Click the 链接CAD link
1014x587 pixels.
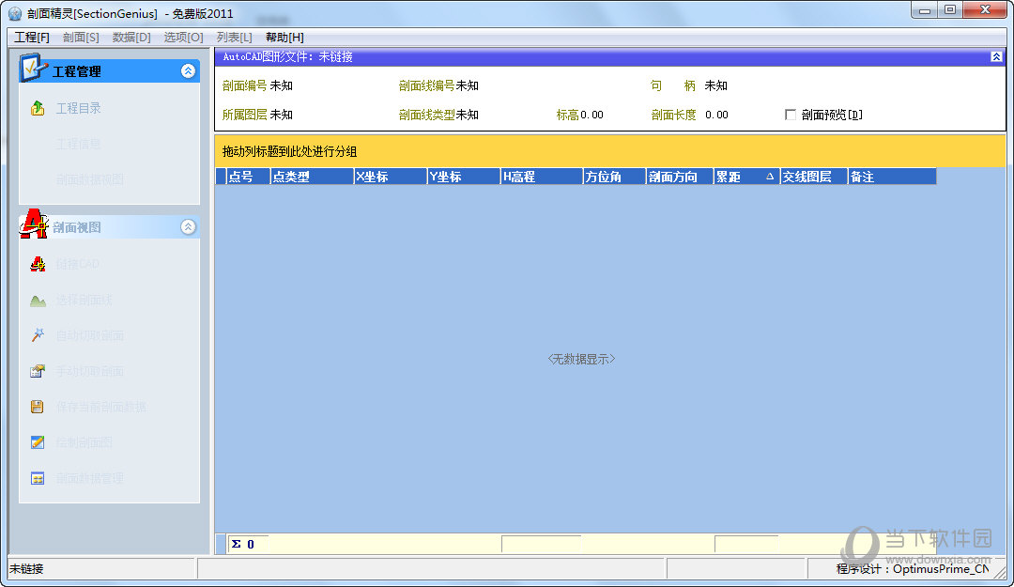78,264
